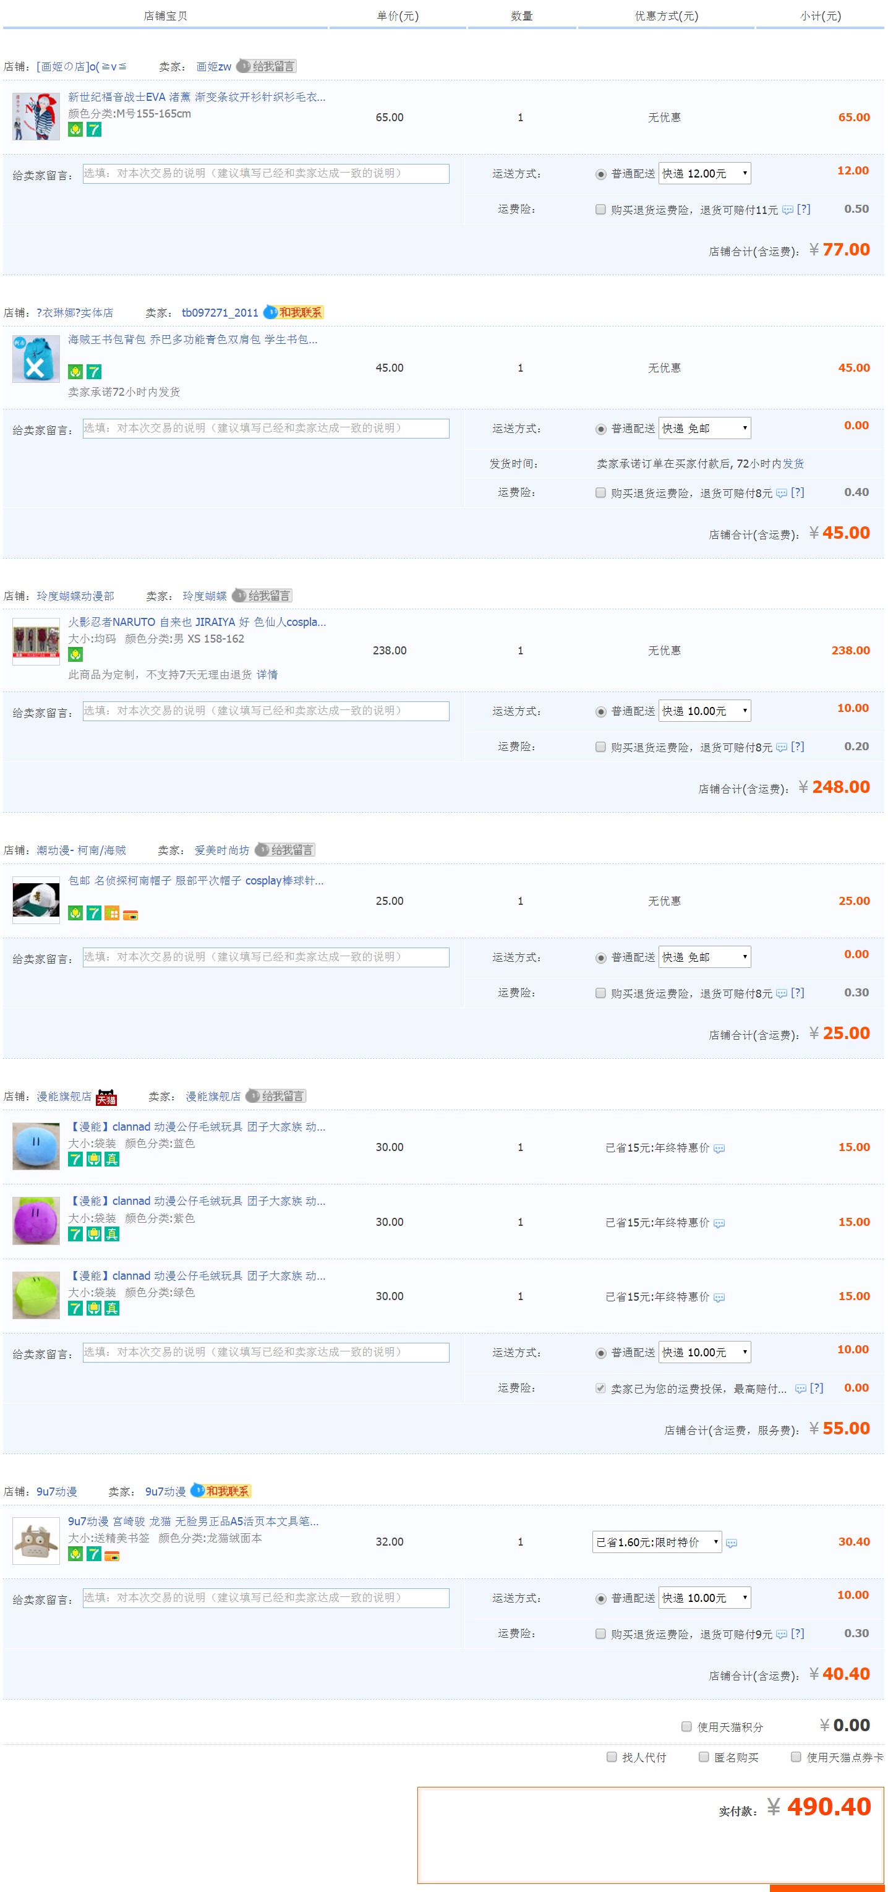
Task: Click the [?] help icon in the 画姬 shop's 运费险 row
Action: (x=803, y=209)
